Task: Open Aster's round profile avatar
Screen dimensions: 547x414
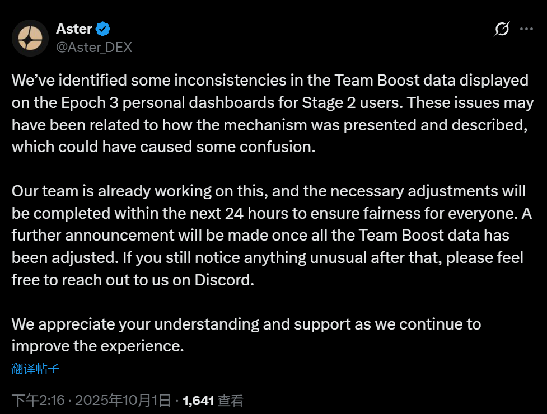Action: click(30, 38)
